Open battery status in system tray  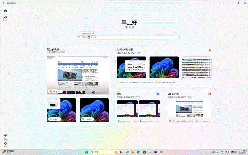234,152
